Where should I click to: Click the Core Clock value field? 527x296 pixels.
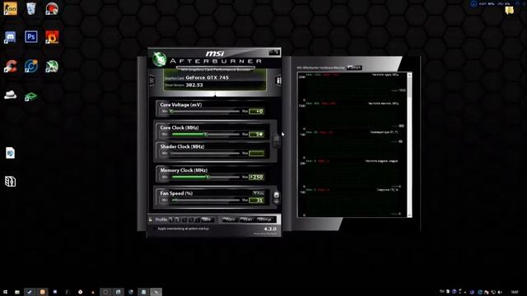pyautogui.click(x=256, y=134)
